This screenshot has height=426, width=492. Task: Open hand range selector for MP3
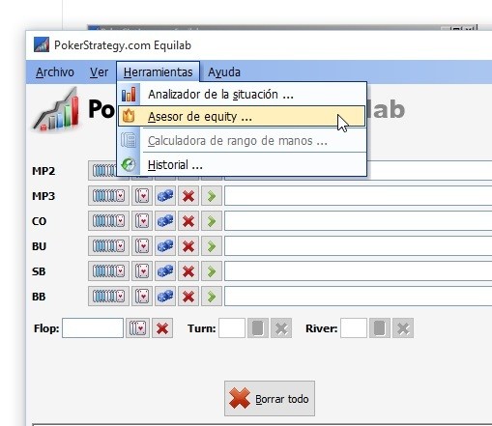tap(108, 195)
